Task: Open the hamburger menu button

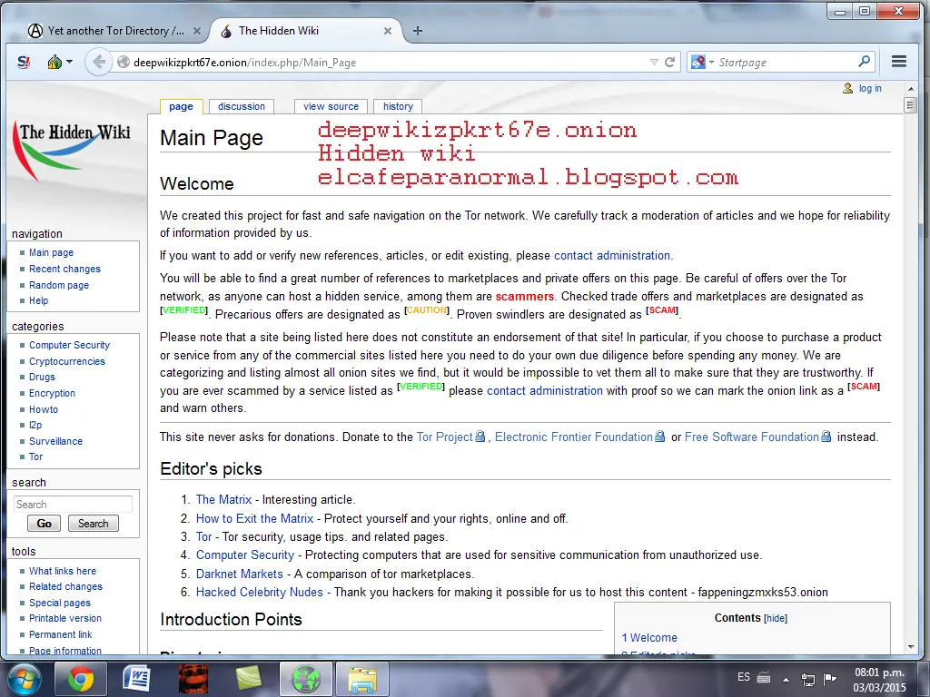Action: pyautogui.click(x=899, y=62)
